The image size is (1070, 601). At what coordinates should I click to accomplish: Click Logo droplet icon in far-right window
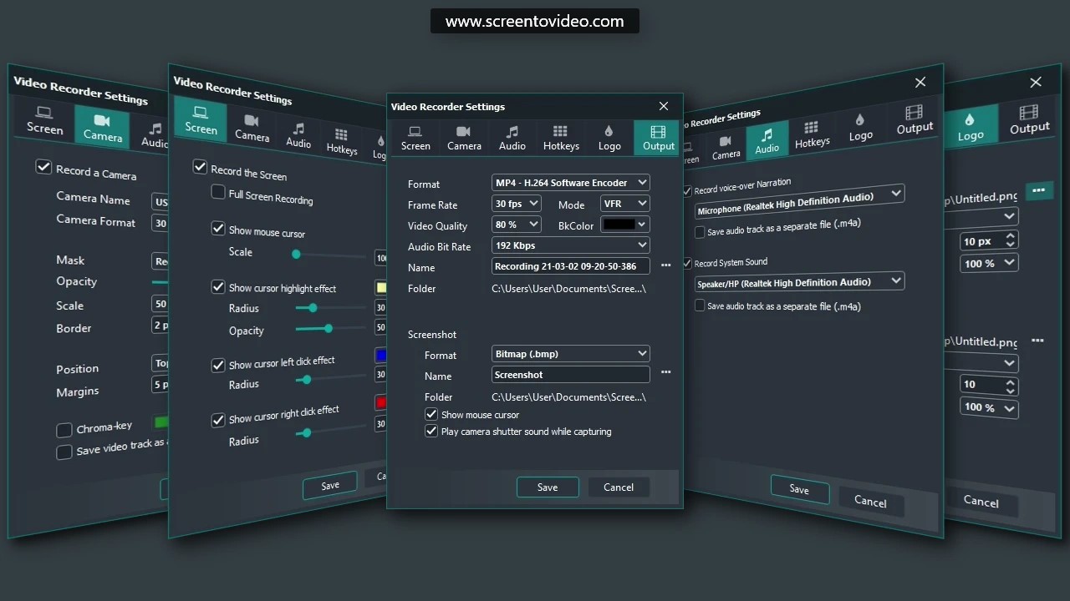pos(970,119)
